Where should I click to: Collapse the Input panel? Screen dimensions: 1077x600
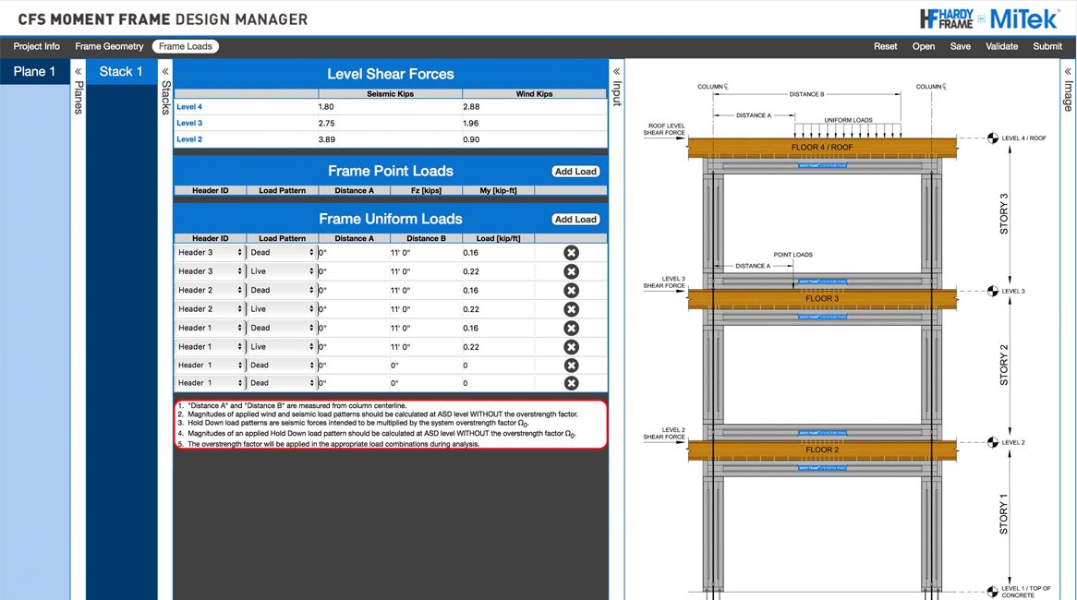tap(616, 72)
